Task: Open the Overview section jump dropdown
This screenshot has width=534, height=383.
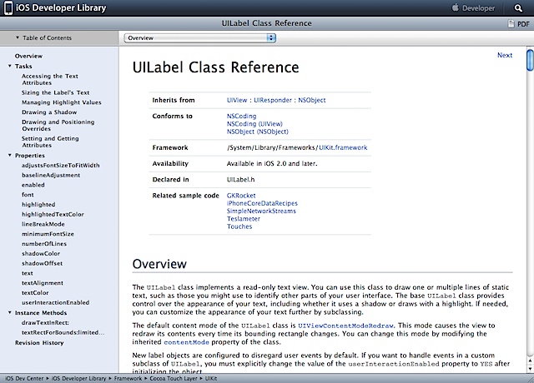Action: pos(200,37)
